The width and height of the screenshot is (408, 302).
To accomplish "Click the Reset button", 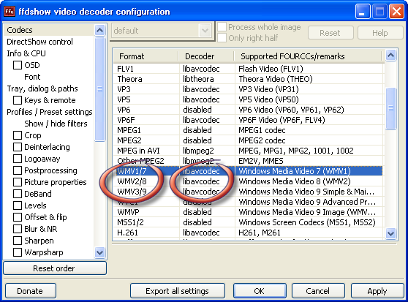I will tap(330, 33).
